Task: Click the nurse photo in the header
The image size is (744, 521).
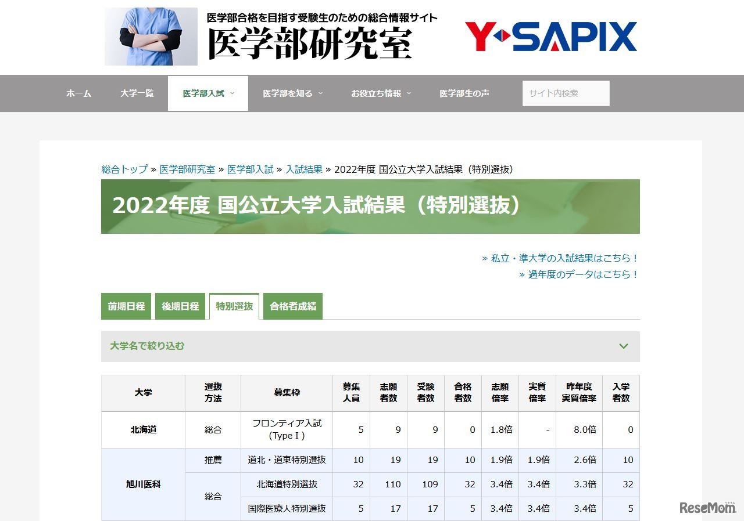Action: coord(150,36)
